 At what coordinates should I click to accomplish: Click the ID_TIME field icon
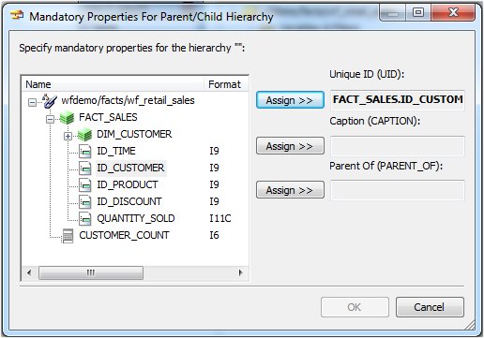pyautogui.click(x=85, y=152)
